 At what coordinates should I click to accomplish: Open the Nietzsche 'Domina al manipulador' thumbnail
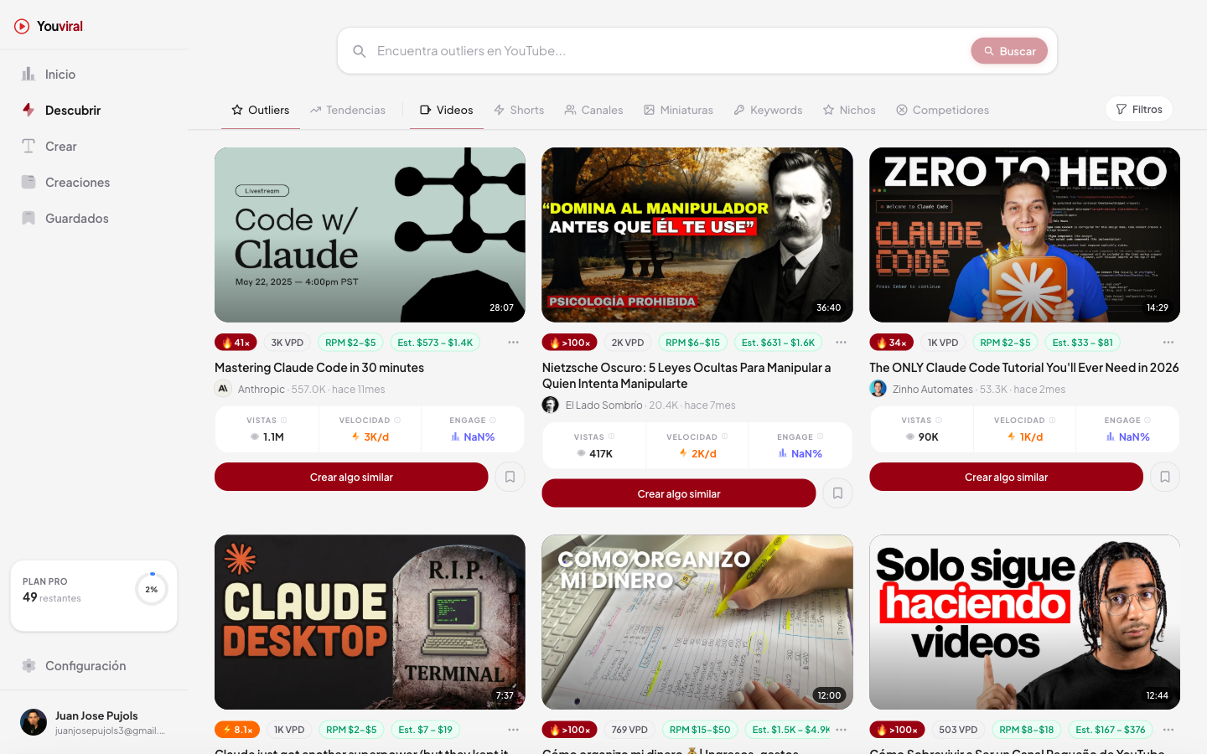coord(697,235)
